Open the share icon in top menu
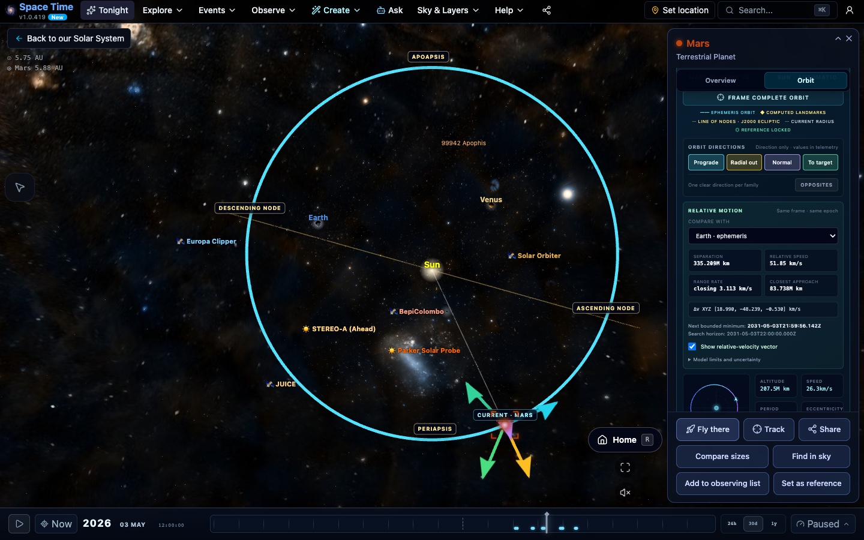The width and height of the screenshot is (864, 540). [547, 10]
